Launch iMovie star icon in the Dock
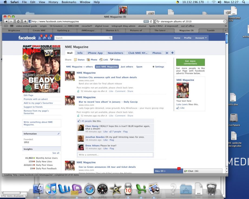 pos(115,189)
